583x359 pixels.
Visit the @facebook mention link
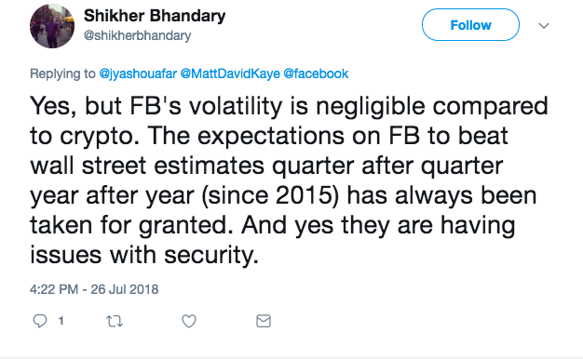point(316,73)
